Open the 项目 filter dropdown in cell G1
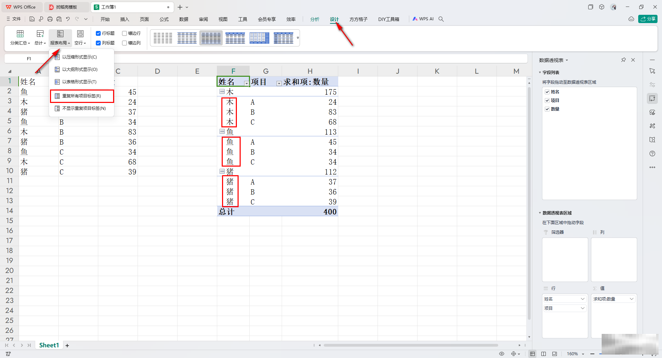Screen dimensions: 662x358 click(x=279, y=83)
